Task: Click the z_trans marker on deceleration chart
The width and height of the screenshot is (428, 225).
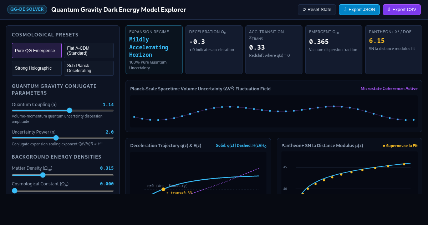Action: pyautogui.click(x=163, y=189)
